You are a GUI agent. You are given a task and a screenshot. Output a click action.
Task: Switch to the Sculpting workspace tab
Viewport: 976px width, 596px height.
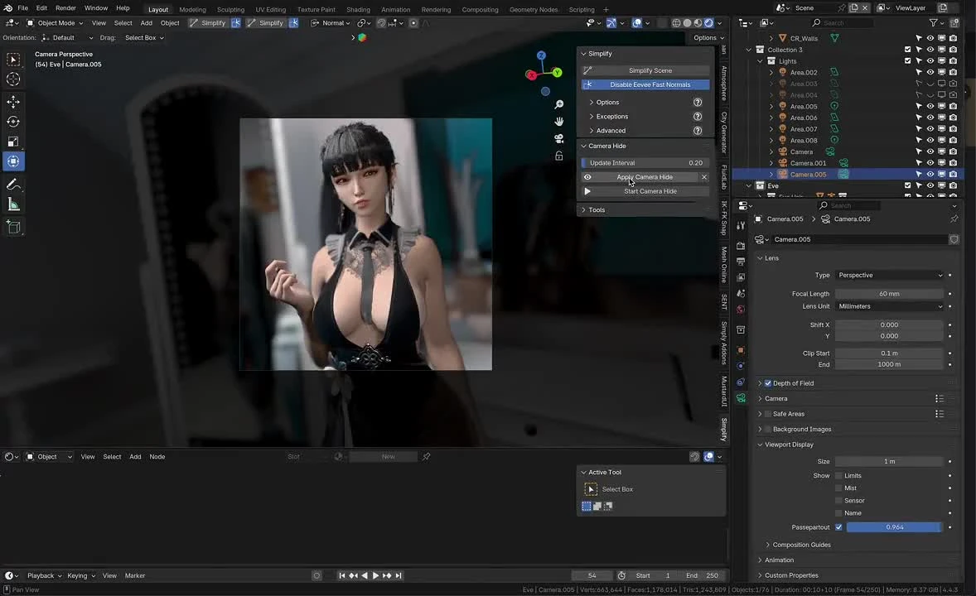[x=230, y=9]
